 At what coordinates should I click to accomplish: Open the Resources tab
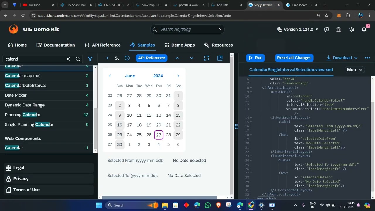coord(219,45)
